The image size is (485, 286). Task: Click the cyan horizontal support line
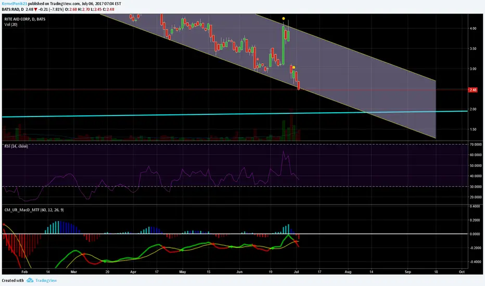(x=235, y=113)
